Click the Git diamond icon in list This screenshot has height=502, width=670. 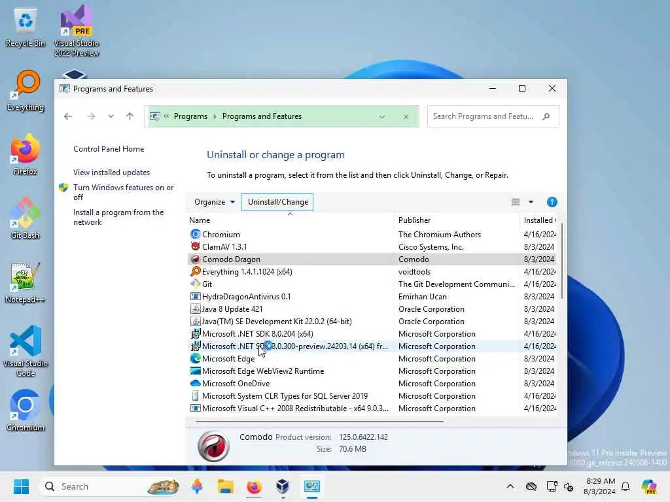coord(195,284)
